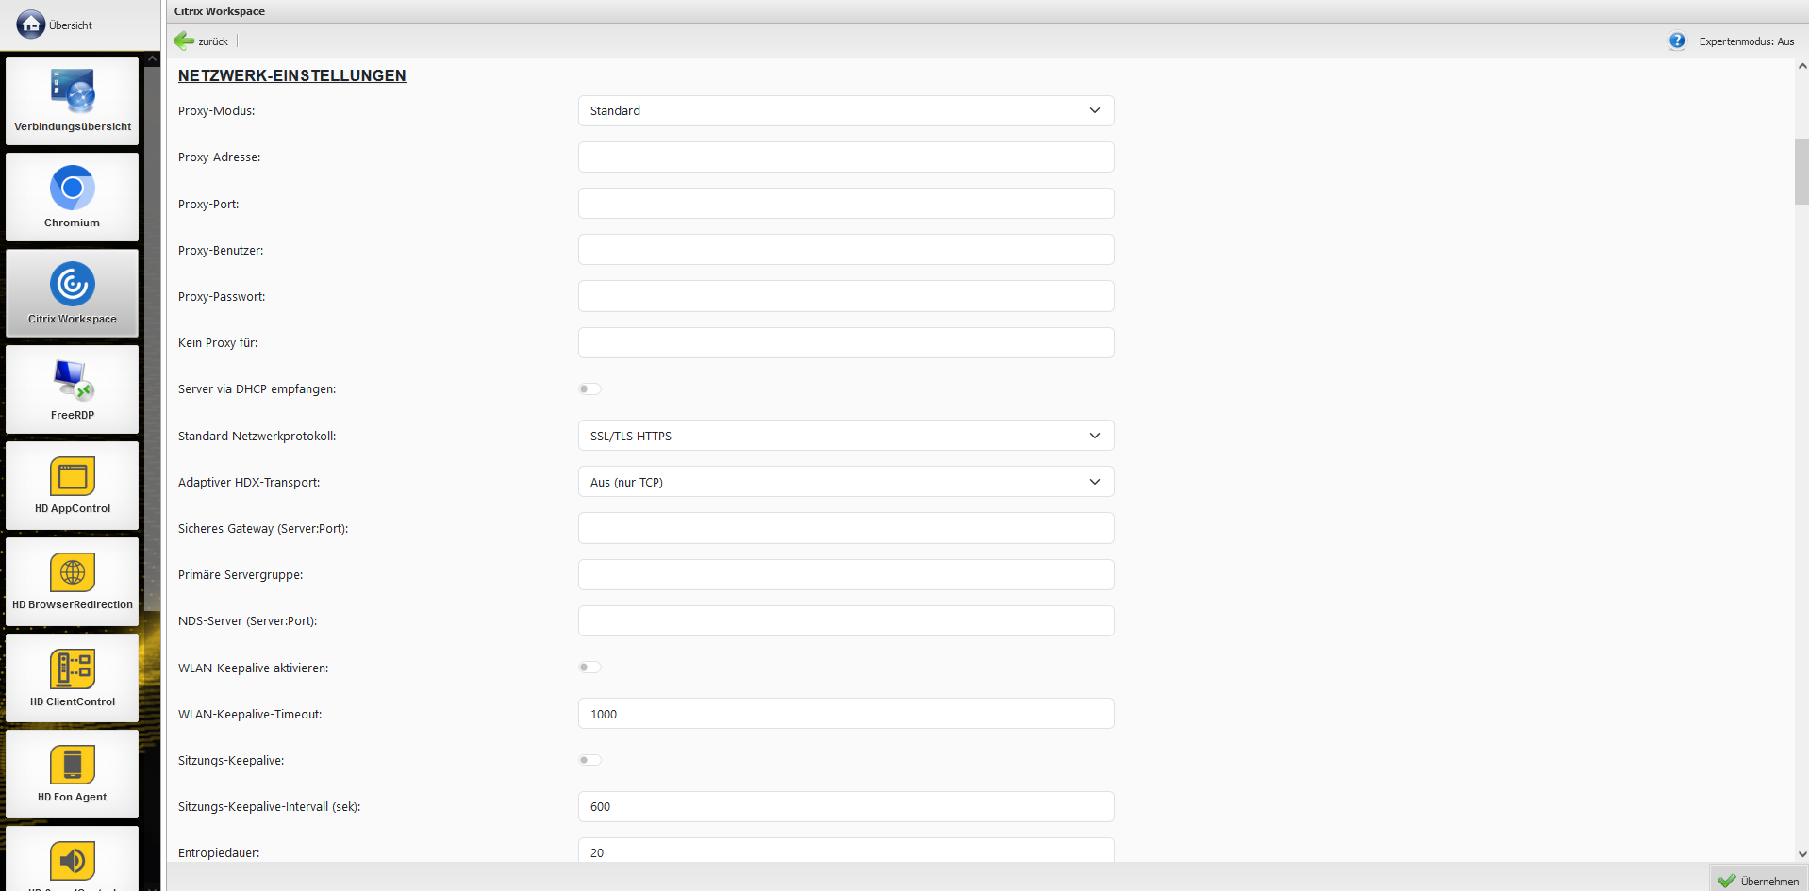Click the Übernehmen button
This screenshot has height=891, width=1809.
point(1759,881)
